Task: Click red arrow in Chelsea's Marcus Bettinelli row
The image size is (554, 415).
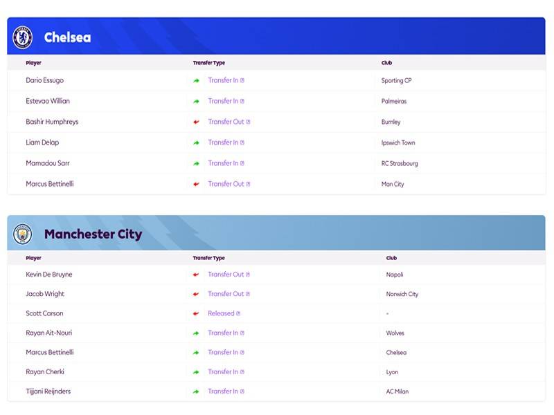Action: 197,184
